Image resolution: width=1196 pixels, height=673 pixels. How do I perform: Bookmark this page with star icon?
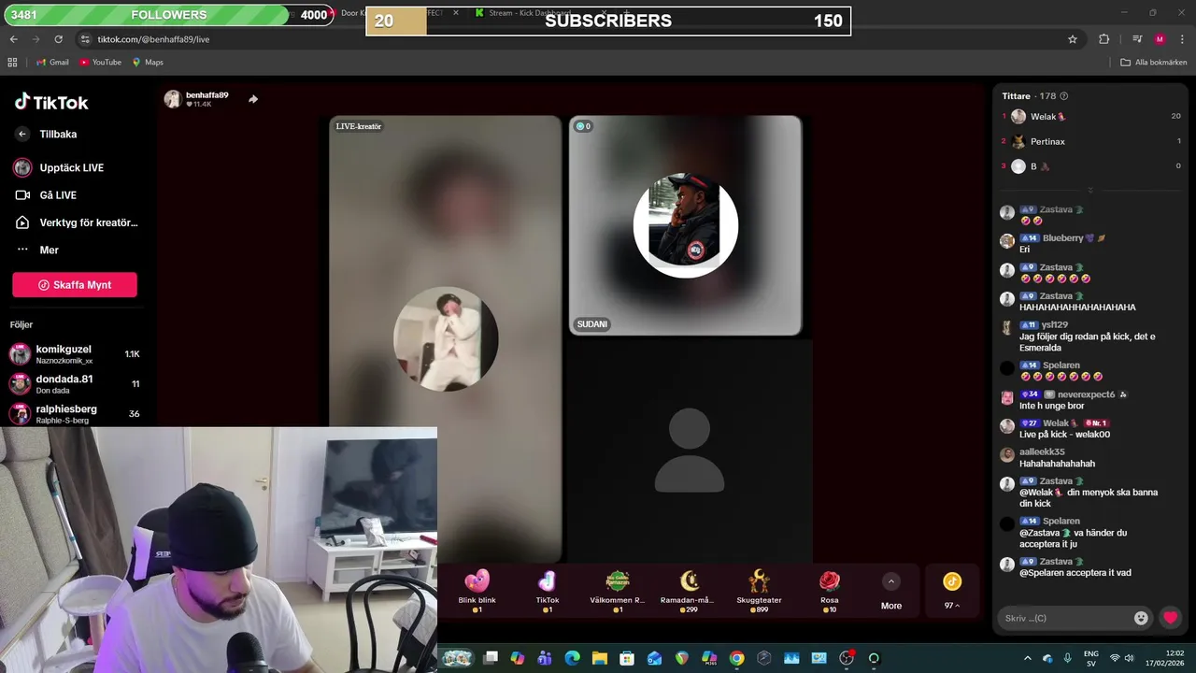[x=1073, y=39]
